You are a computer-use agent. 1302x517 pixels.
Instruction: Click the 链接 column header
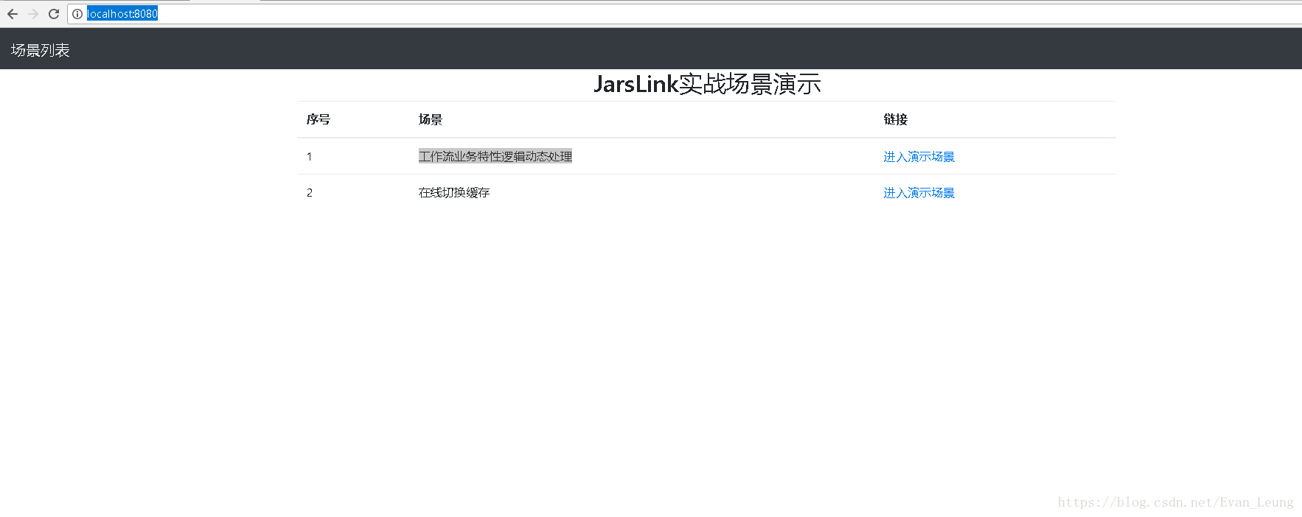coord(896,119)
